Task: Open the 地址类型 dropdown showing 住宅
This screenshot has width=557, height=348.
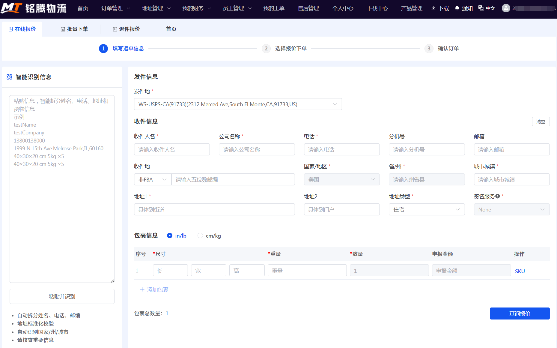Action: click(427, 209)
